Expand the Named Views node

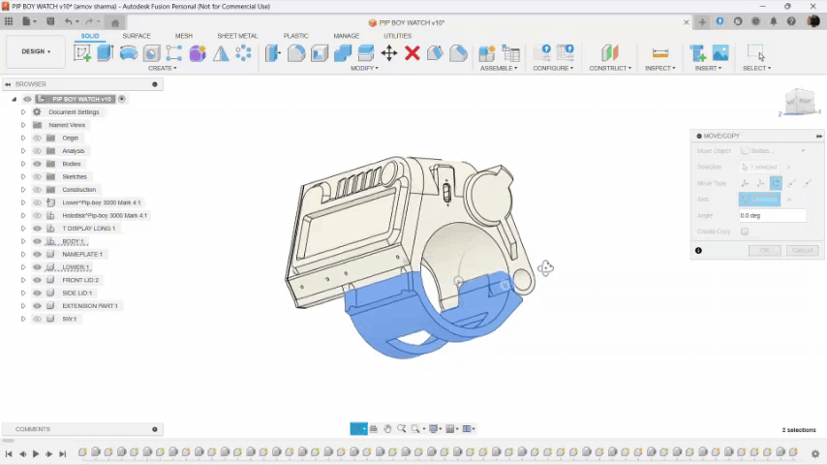tap(23, 125)
